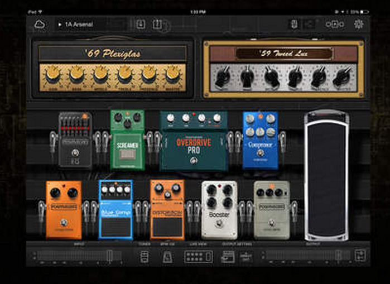Click the Master knob on '59 Tweed Lux

click(343, 76)
